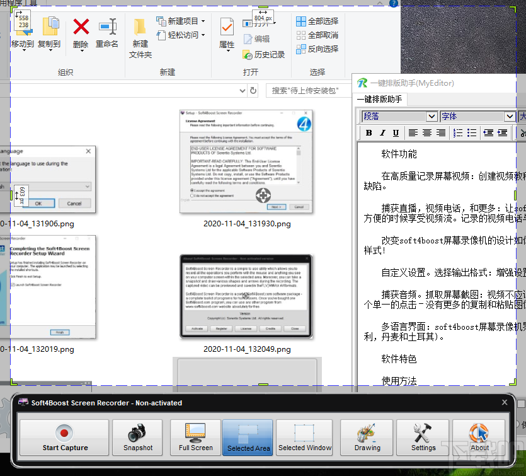Image resolution: width=526 pixels, height=476 pixels.
Task: Toggle the Launch Soft4Boost Screen Recorder checkbox
Action: pyautogui.click(x=13, y=284)
